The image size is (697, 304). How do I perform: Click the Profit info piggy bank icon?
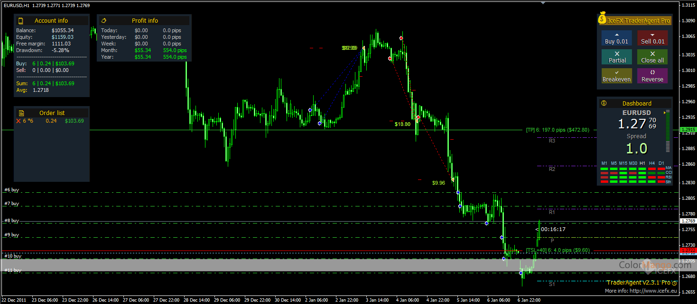coord(104,21)
